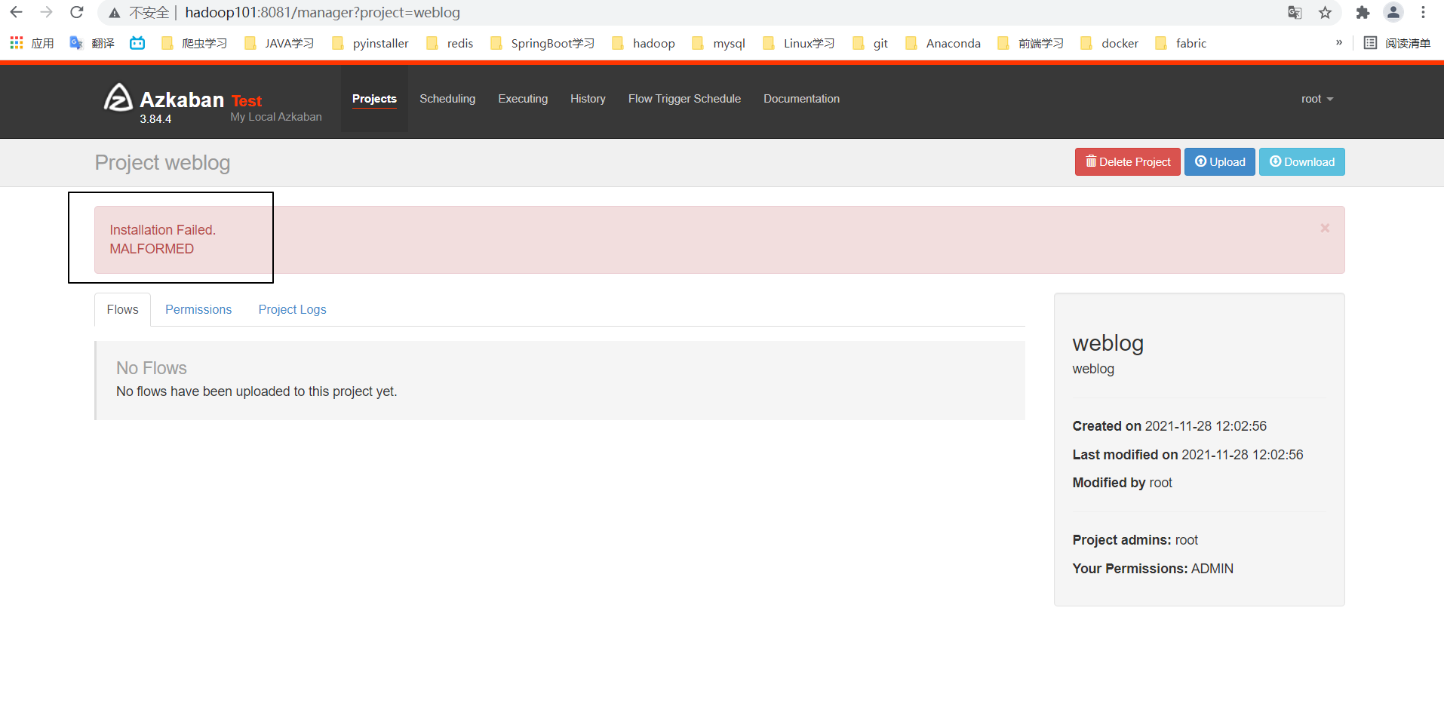The width and height of the screenshot is (1444, 706).
Task: Click the Delete Project button
Action: click(x=1128, y=162)
